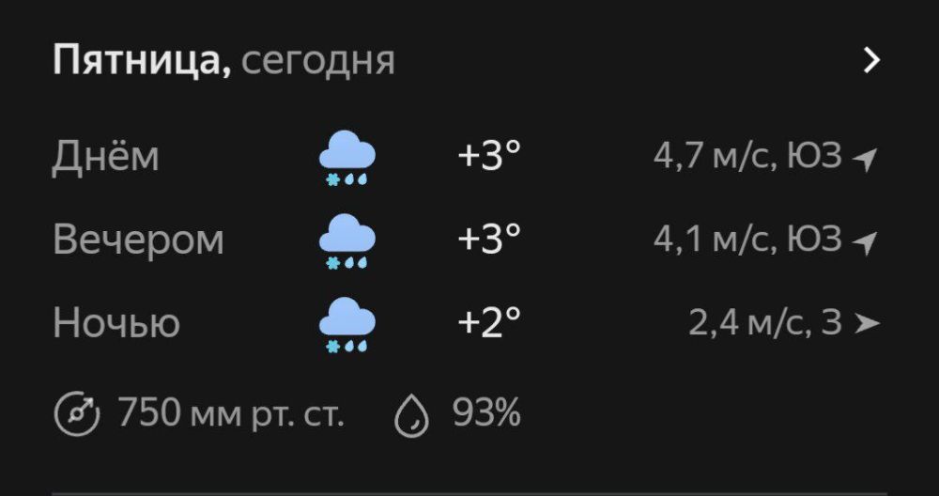Click the 93% humidity value
The height and width of the screenshot is (496, 939).
(x=486, y=414)
